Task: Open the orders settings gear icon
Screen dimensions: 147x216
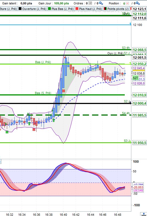Action: click(x=101, y=3)
